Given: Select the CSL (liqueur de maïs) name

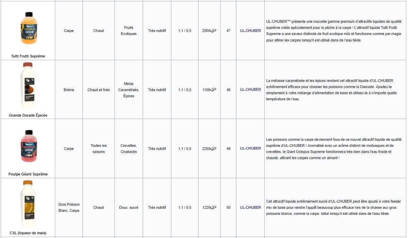Looking at the screenshot, I should 28,233.
